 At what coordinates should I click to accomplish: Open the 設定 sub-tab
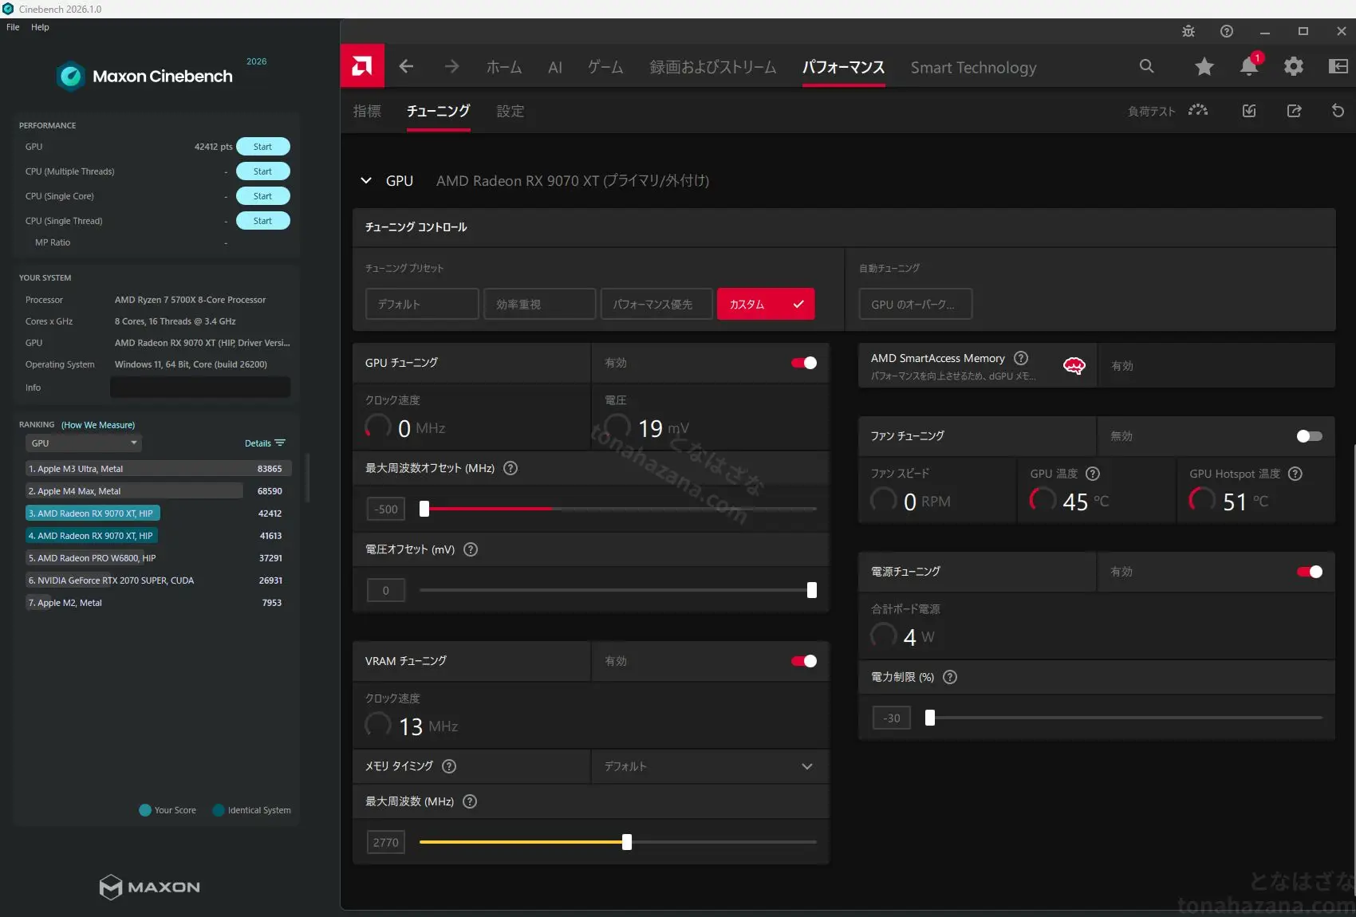(510, 111)
